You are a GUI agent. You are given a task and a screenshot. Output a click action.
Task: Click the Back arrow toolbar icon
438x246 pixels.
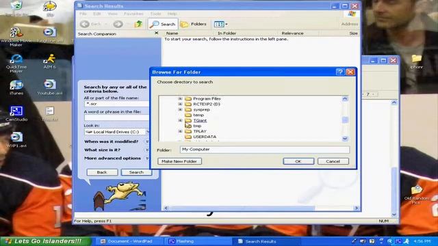pos(85,24)
